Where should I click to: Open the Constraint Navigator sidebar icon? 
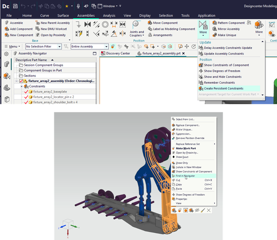click(7, 76)
